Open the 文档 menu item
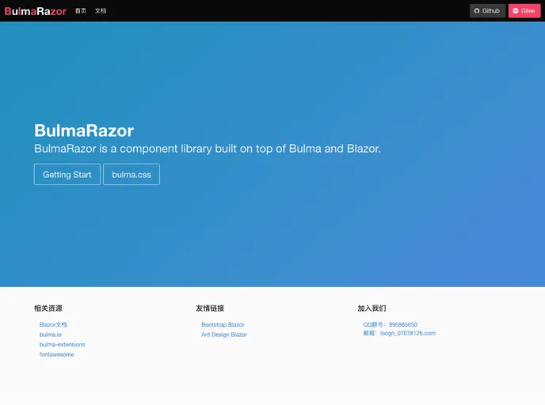 click(x=101, y=11)
